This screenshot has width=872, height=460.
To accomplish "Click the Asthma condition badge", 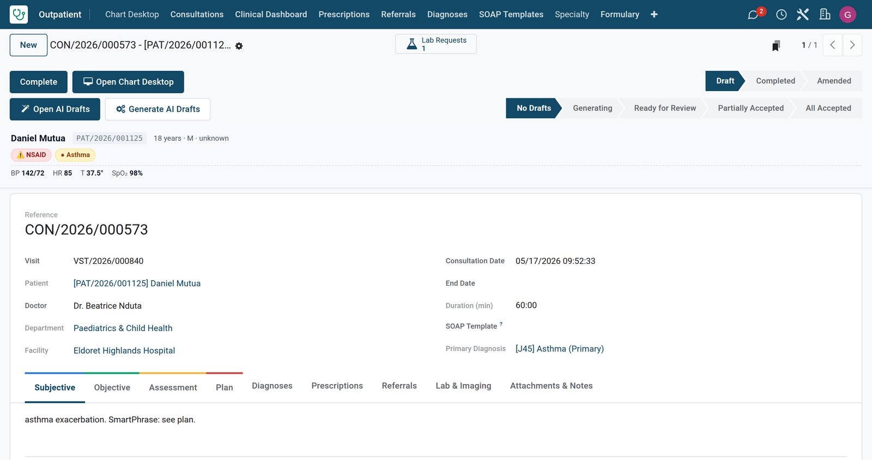I will point(75,155).
